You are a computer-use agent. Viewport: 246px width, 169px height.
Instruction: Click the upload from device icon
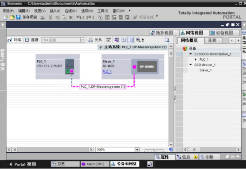click(114, 17)
